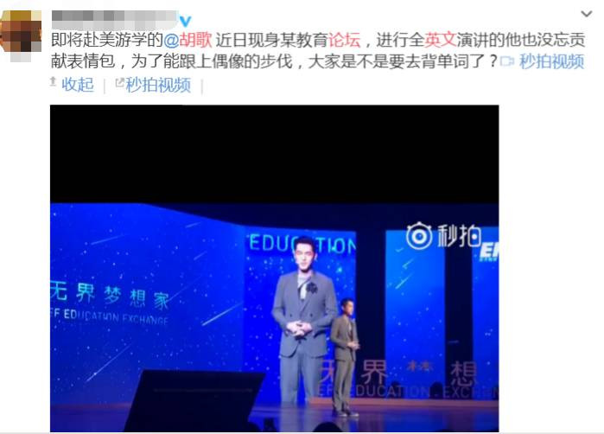The image size is (604, 434).
Task: Click the external-link icon before 秒拍视频
Action: (x=120, y=82)
